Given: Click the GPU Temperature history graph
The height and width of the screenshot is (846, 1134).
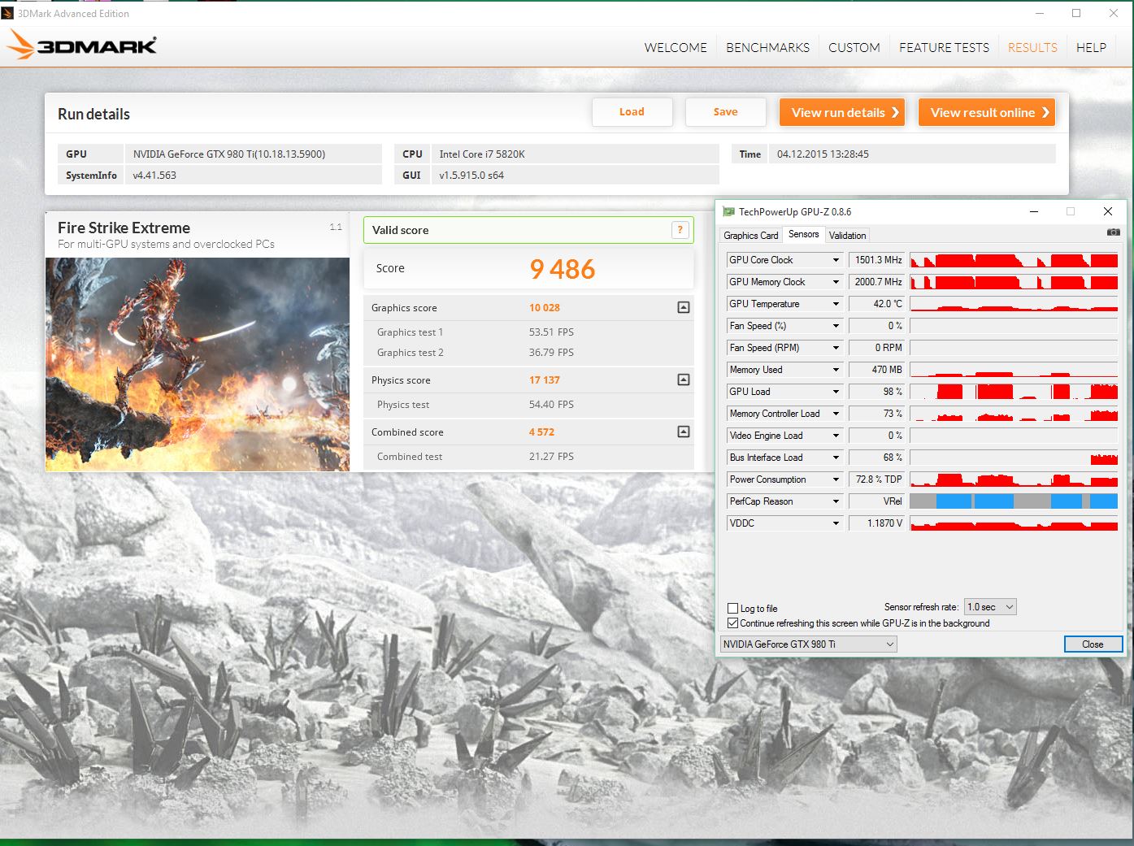Looking at the screenshot, I should pos(1014,304).
